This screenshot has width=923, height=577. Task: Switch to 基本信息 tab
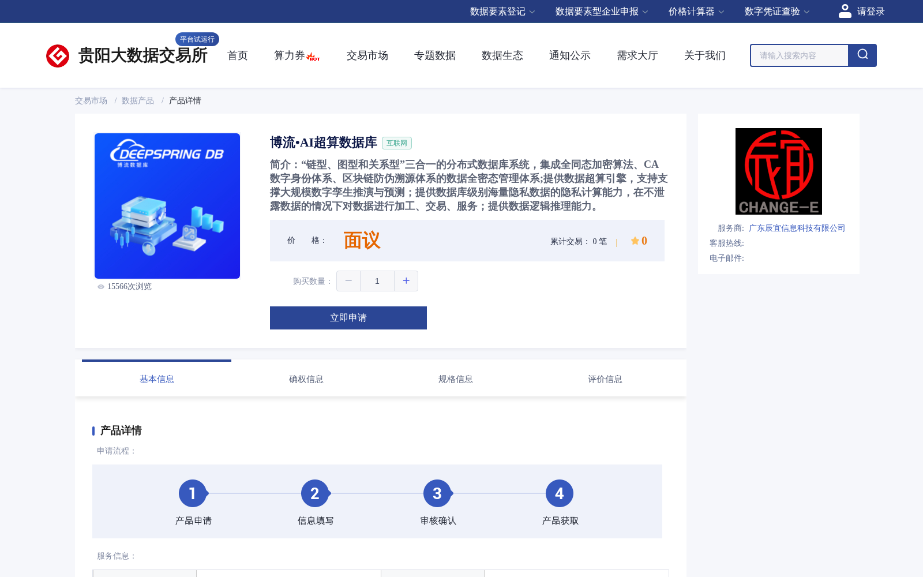[x=156, y=379]
